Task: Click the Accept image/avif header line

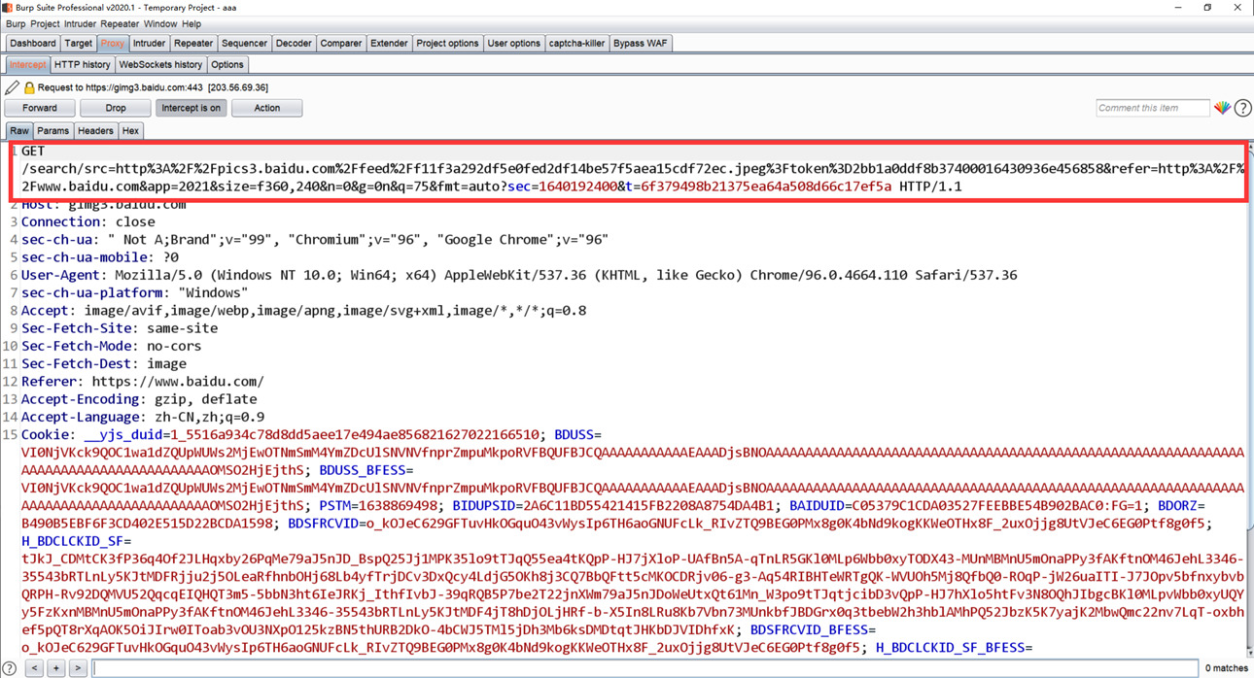Action: tap(303, 310)
